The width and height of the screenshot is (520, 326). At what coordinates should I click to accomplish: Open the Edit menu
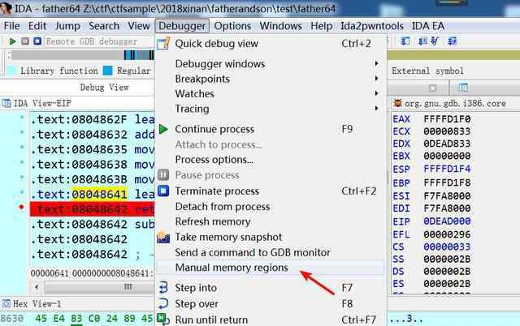tap(37, 26)
